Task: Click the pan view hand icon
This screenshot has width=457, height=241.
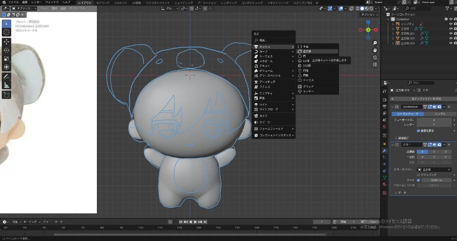Action: click(375, 50)
